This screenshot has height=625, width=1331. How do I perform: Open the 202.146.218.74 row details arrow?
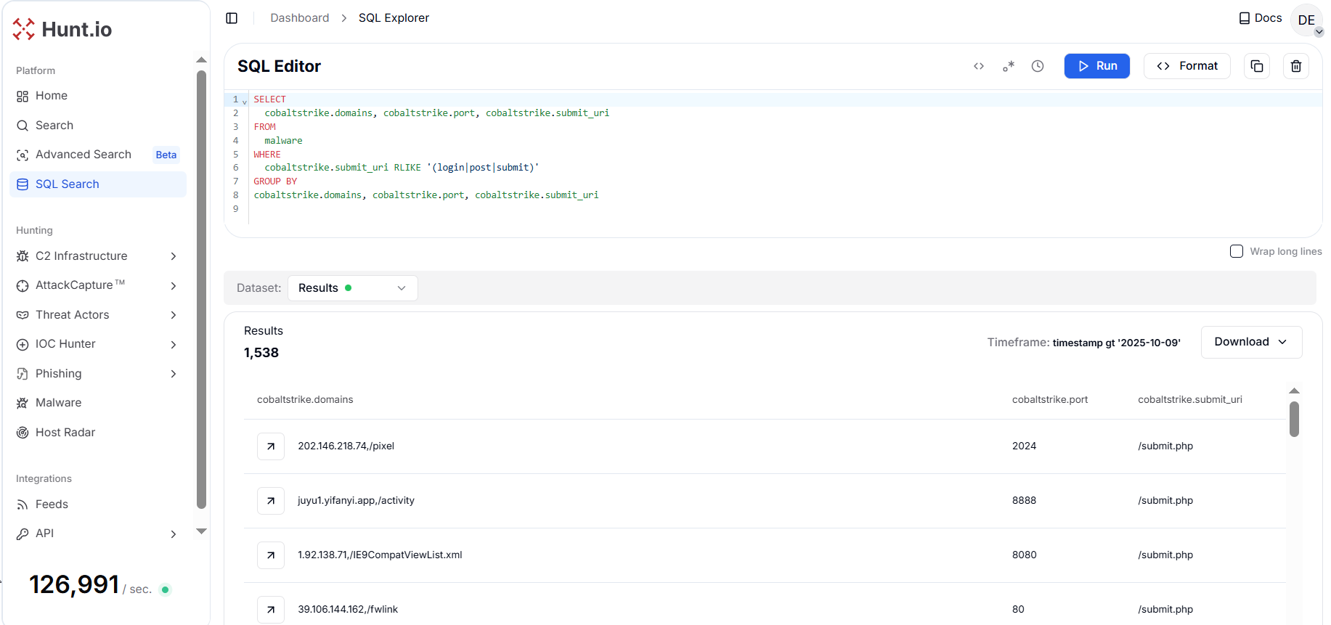(x=271, y=446)
